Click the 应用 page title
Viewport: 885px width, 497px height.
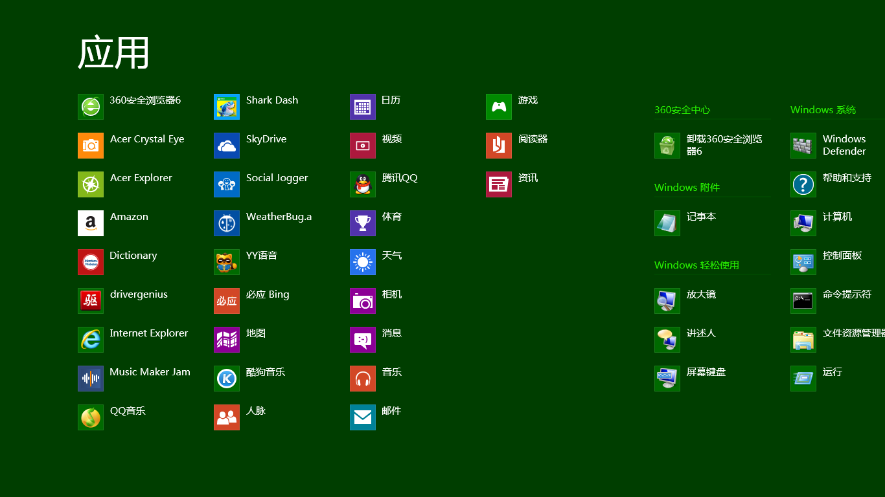coord(114,52)
